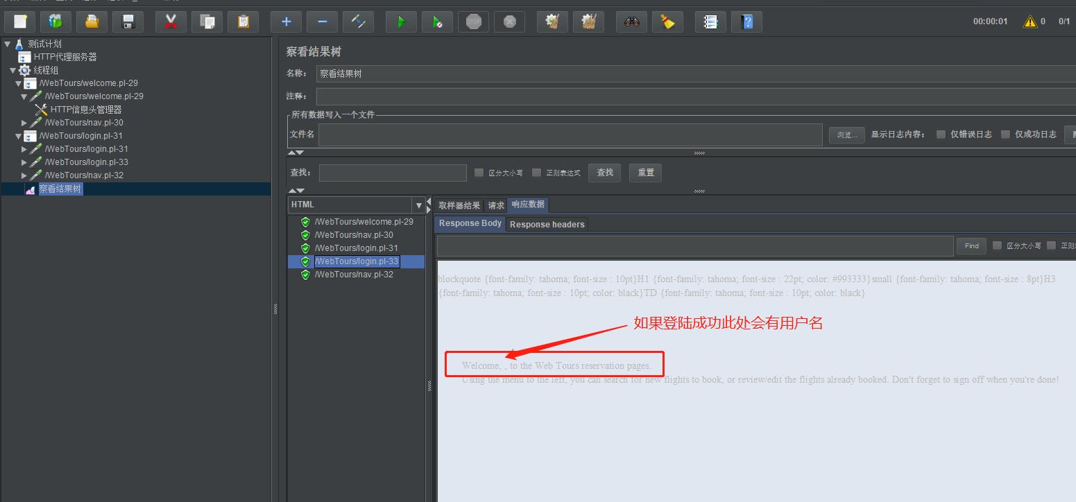1076x502 pixels.
Task: Click the New test plan icon
Action: [20, 21]
